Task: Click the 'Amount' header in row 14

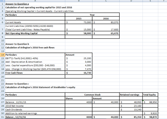Action: (x=79, y=55)
